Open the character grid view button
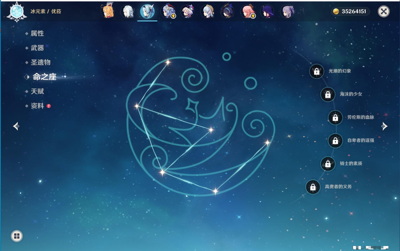This screenshot has width=400, height=251. tap(17, 236)
